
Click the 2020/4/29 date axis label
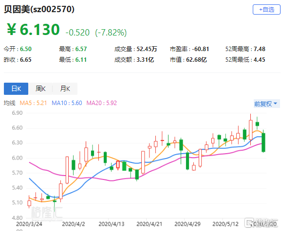tap(187, 224)
